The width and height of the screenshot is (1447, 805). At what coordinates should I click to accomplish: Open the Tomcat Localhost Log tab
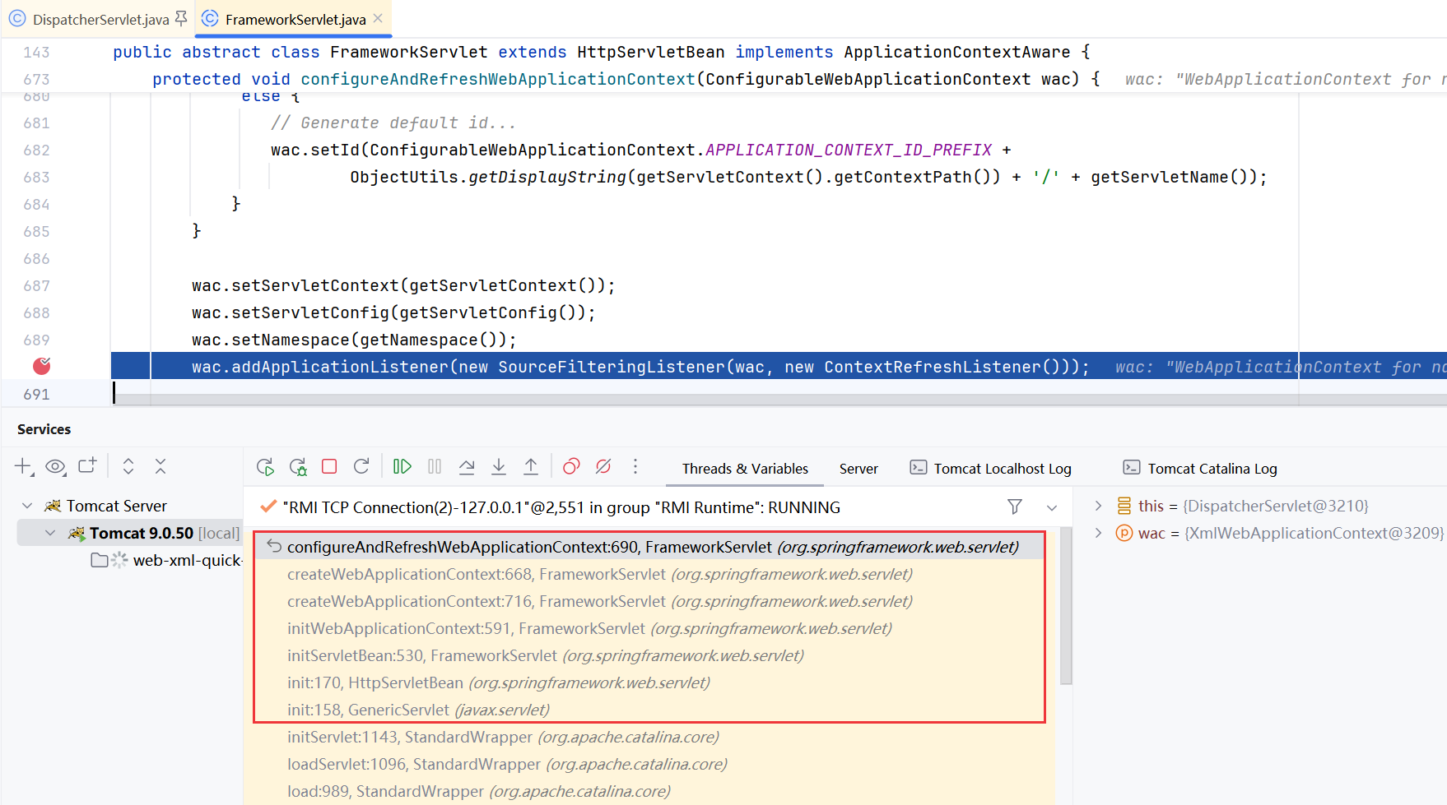pyautogui.click(x=990, y=469)
